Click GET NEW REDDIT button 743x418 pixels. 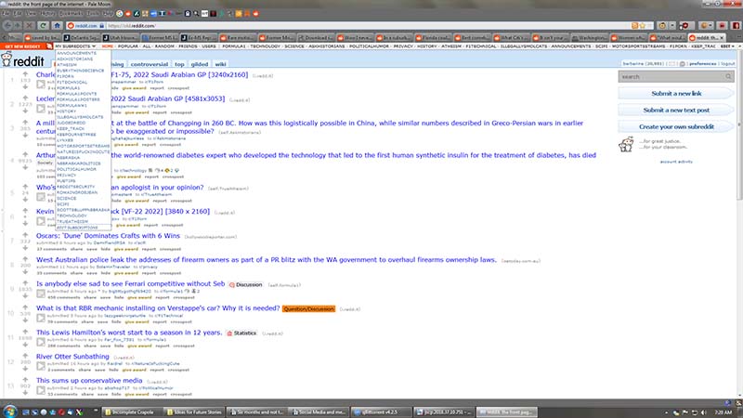coord(22,46)
